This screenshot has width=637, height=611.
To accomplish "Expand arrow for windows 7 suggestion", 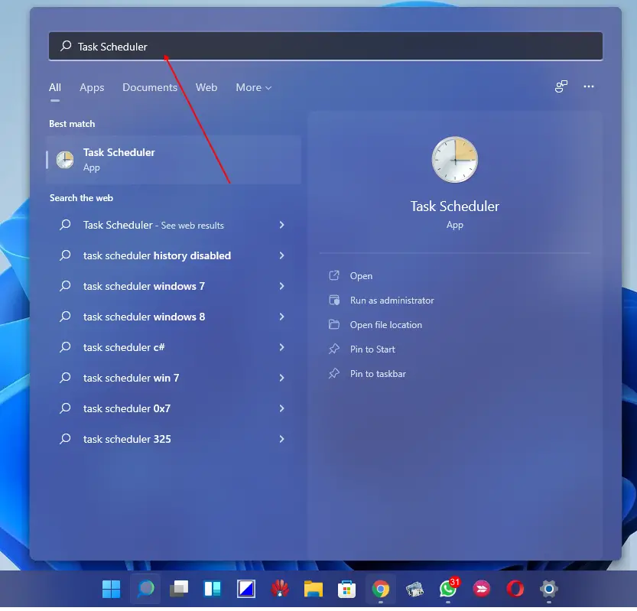I will point(282,286).
